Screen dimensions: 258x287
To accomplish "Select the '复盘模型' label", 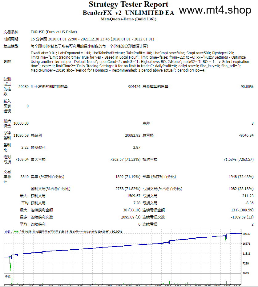I will click(x=11, y=46).
